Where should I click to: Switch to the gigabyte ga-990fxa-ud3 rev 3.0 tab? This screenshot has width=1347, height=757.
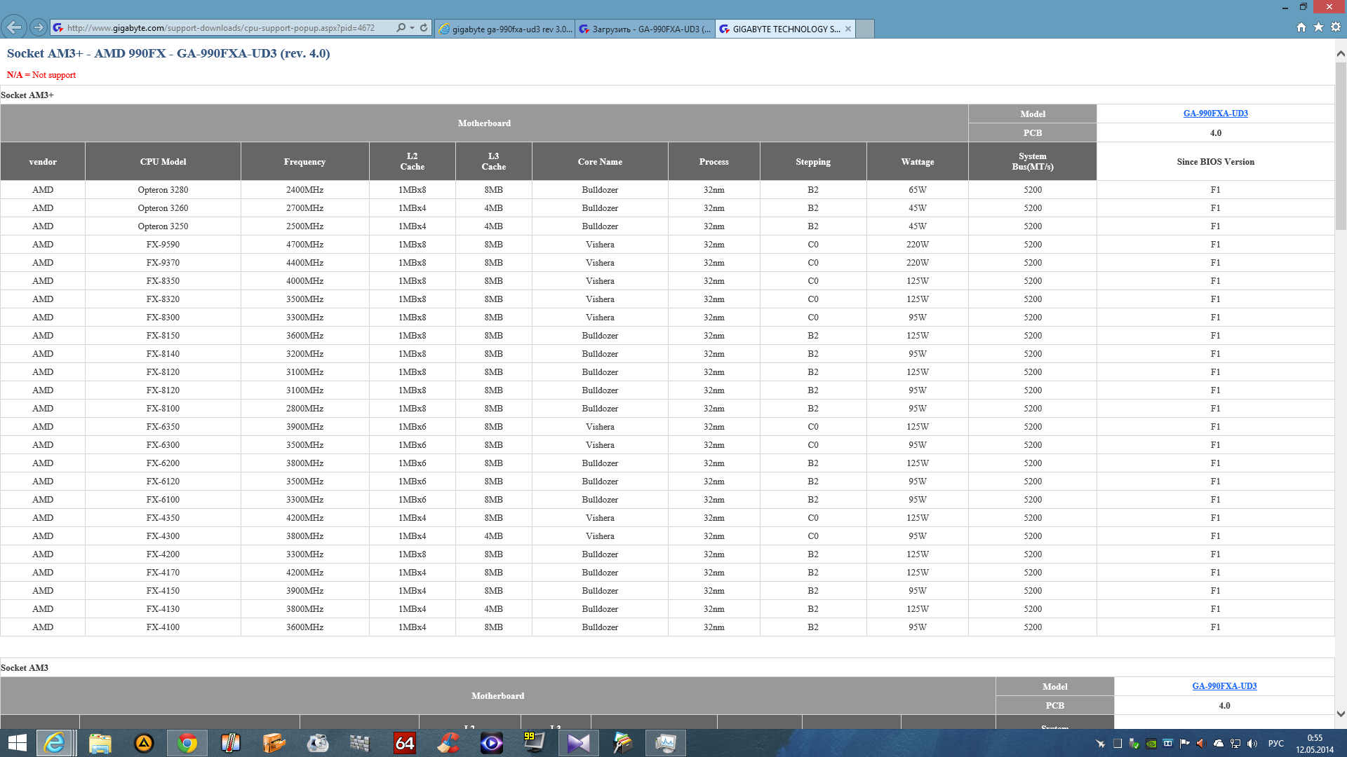504,29
